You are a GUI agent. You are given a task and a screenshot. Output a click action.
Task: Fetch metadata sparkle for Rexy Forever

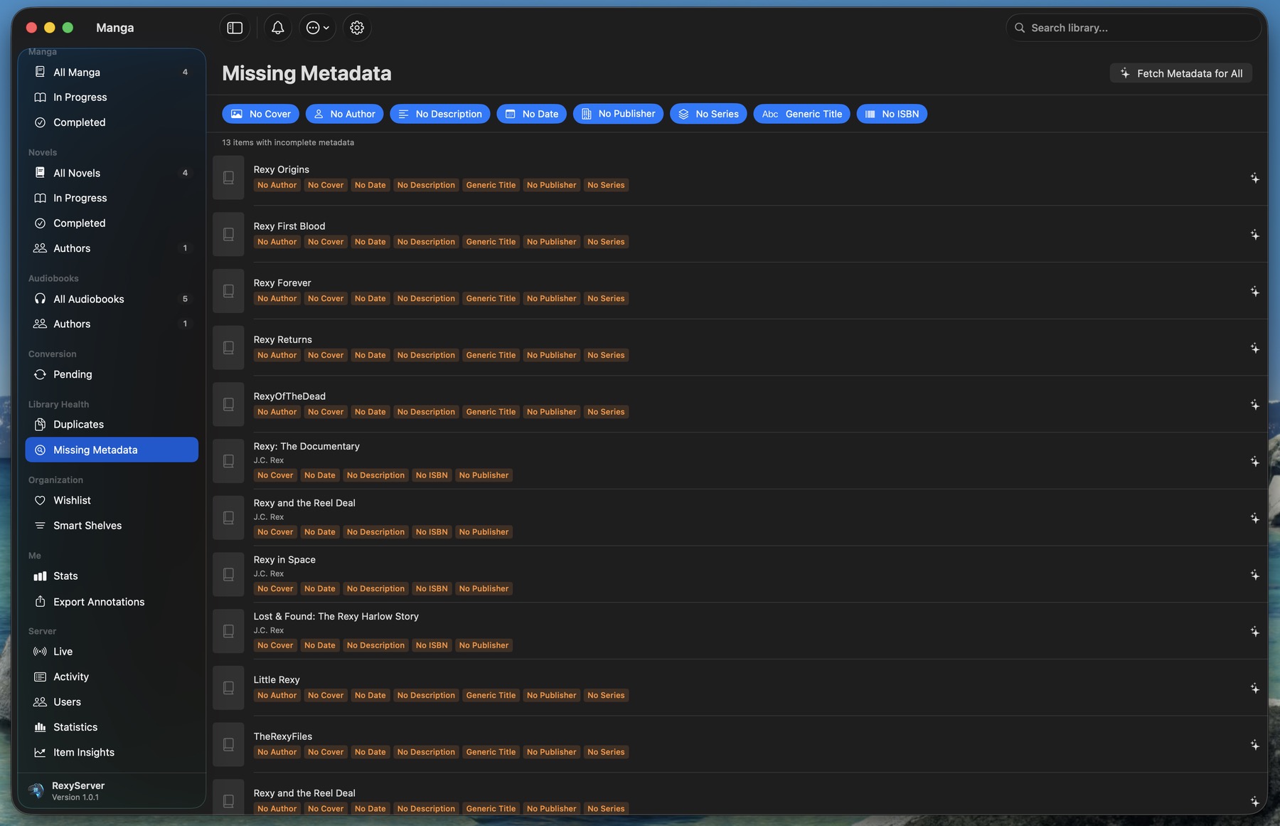point(1254,292)
